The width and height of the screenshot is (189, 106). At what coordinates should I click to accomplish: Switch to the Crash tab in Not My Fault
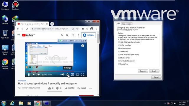click(118, 24)
